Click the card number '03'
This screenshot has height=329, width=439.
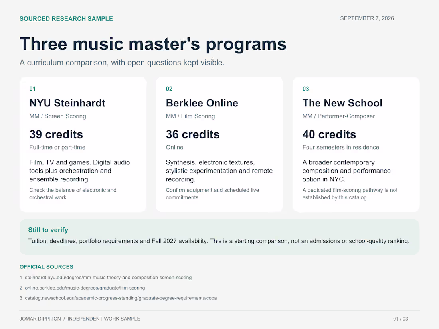(306, 89)
